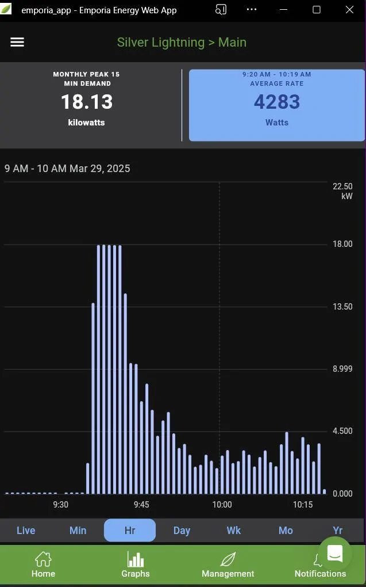Switch to the Live time scale
Image resolution: width=366 pixels, height=587 pixels.
pos(26,530)
